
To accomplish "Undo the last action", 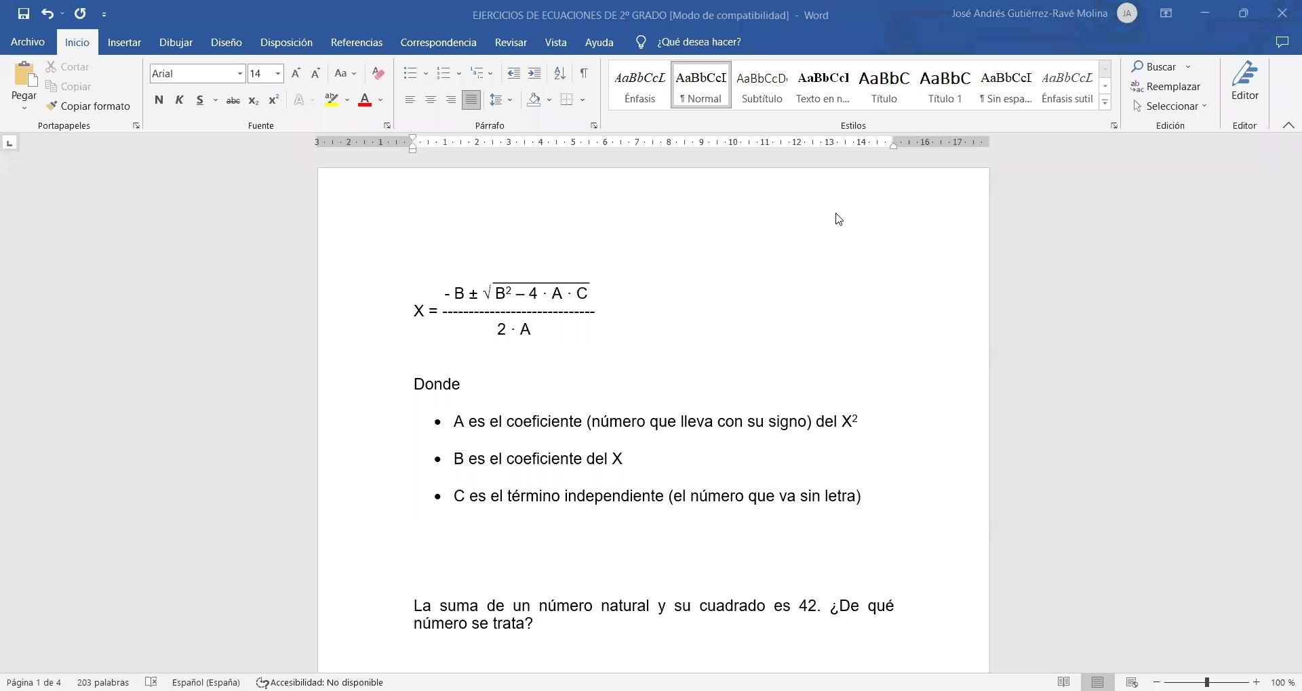I will click(47, 14).
